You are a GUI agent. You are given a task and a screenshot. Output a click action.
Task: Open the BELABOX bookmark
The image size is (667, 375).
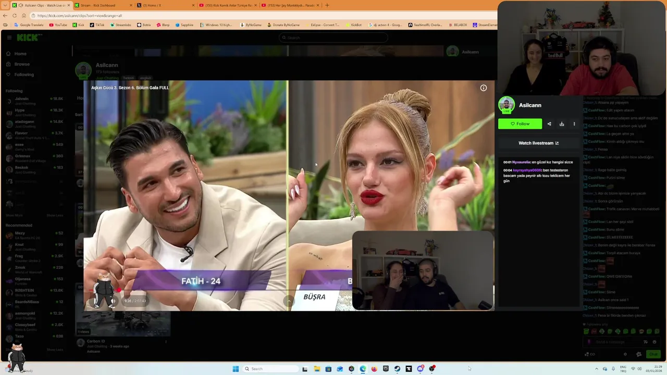457,25
